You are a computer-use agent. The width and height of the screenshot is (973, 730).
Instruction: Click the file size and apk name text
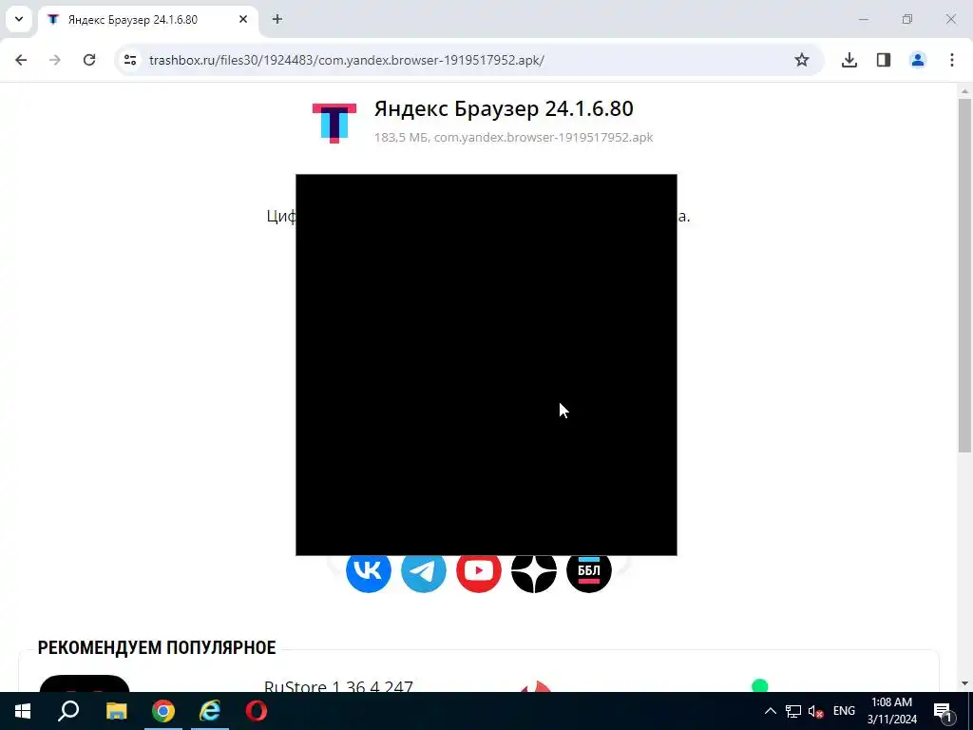click(x=513, y=137)
